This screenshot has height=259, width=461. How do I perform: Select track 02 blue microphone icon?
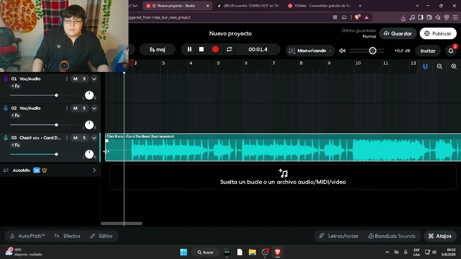tap(6, 108)
